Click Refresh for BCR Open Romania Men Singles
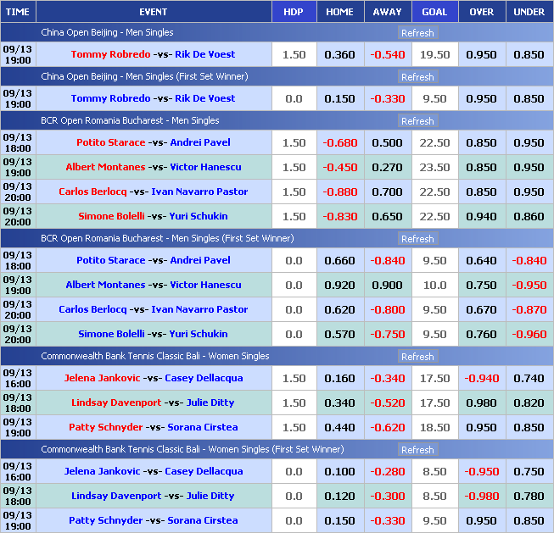The height and width of the screenshot is (533, 554). pyautogui.click(x=417, y=121)
